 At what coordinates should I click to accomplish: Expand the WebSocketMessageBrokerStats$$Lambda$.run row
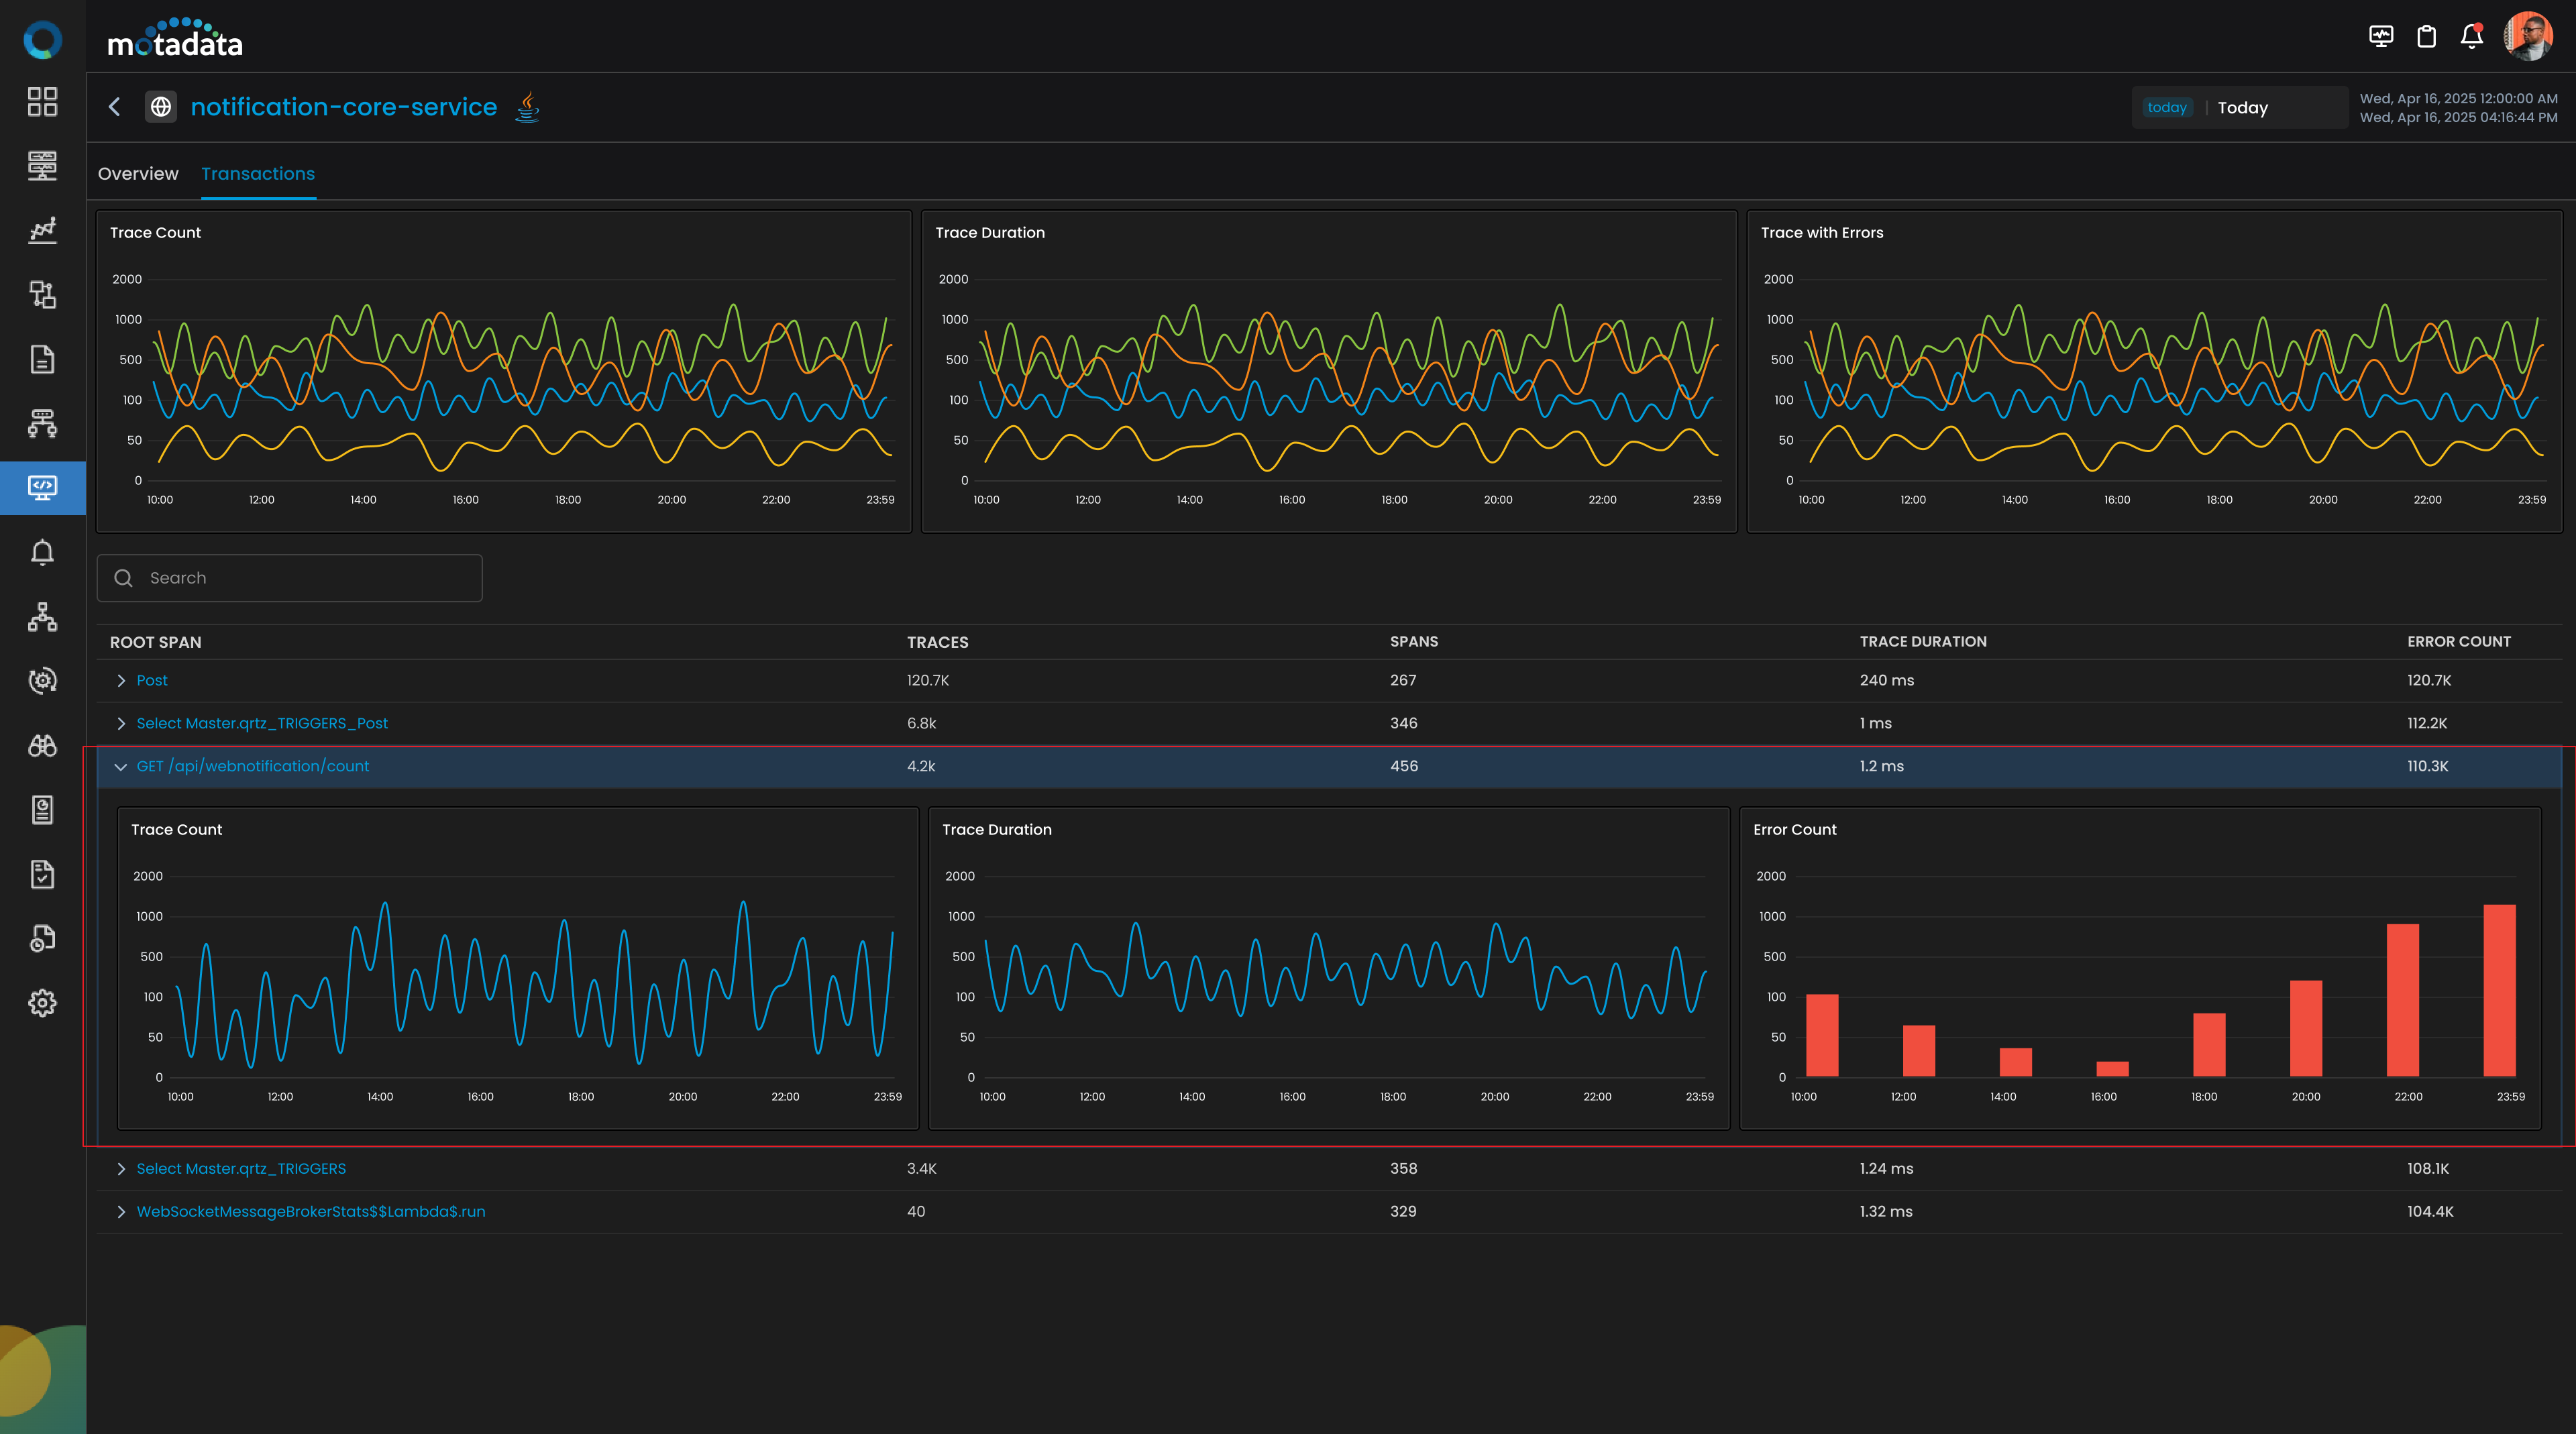click(121, 1212)
